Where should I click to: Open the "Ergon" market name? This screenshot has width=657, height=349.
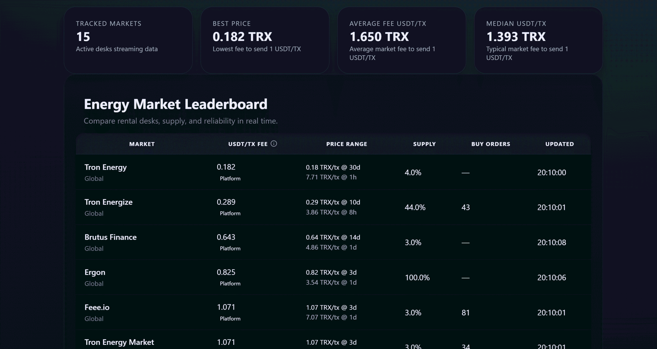[x=95, y=272]
